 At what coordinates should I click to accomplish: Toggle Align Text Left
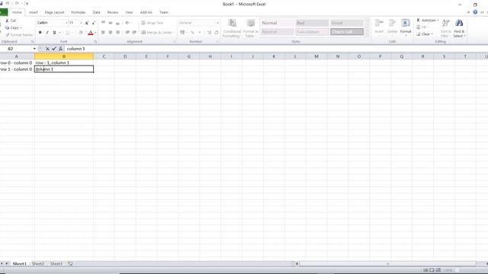103,32
